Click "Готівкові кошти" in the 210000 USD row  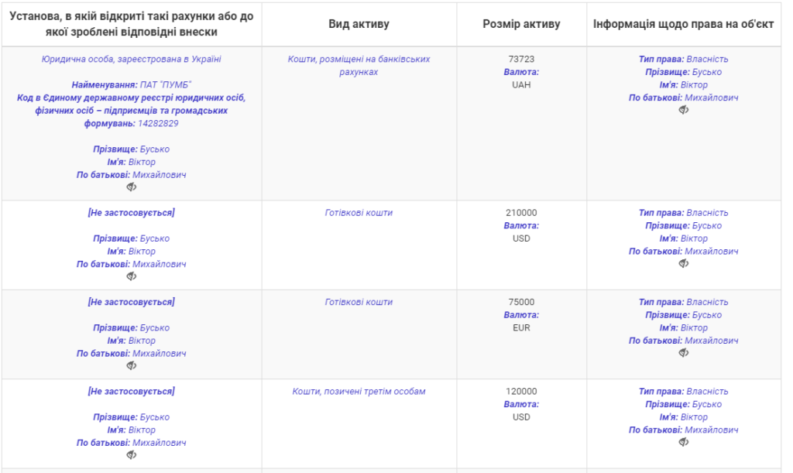click(x=359, y=213)
